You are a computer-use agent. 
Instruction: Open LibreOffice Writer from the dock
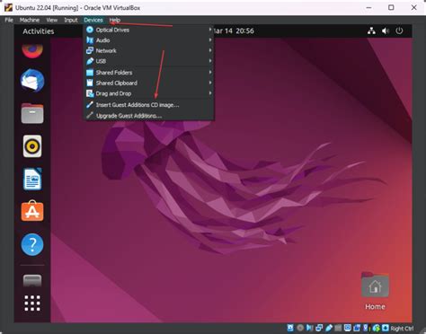tap(32, 179)
